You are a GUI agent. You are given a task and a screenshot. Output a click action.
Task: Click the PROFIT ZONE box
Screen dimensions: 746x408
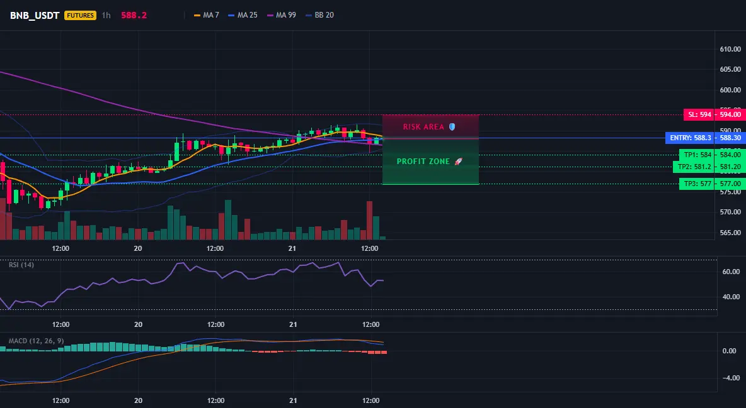click(430, 162)
